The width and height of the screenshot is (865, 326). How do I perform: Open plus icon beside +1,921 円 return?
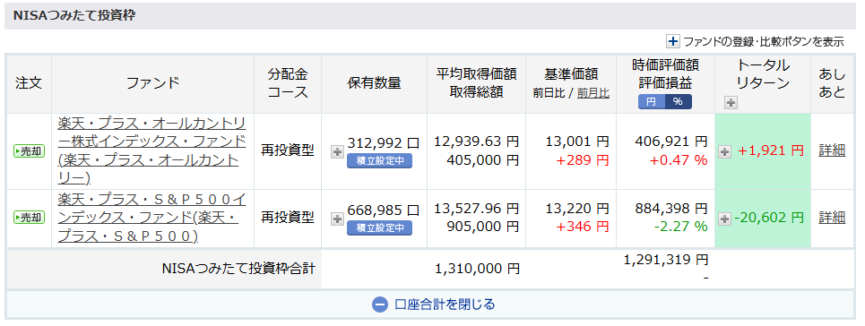tap(724, 151)
